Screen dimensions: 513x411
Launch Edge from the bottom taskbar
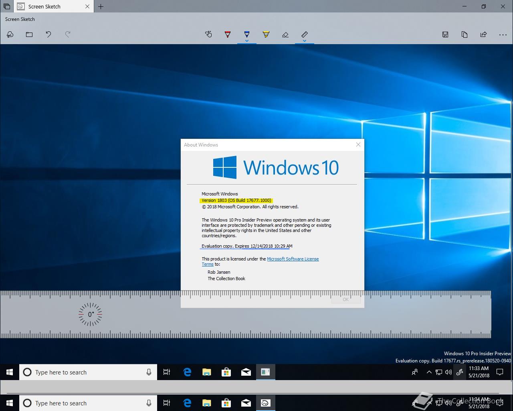(x=187, y=403)
